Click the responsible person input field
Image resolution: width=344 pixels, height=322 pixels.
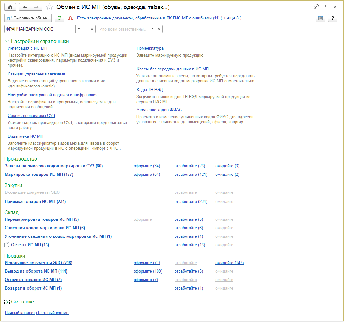click(124, 29)
